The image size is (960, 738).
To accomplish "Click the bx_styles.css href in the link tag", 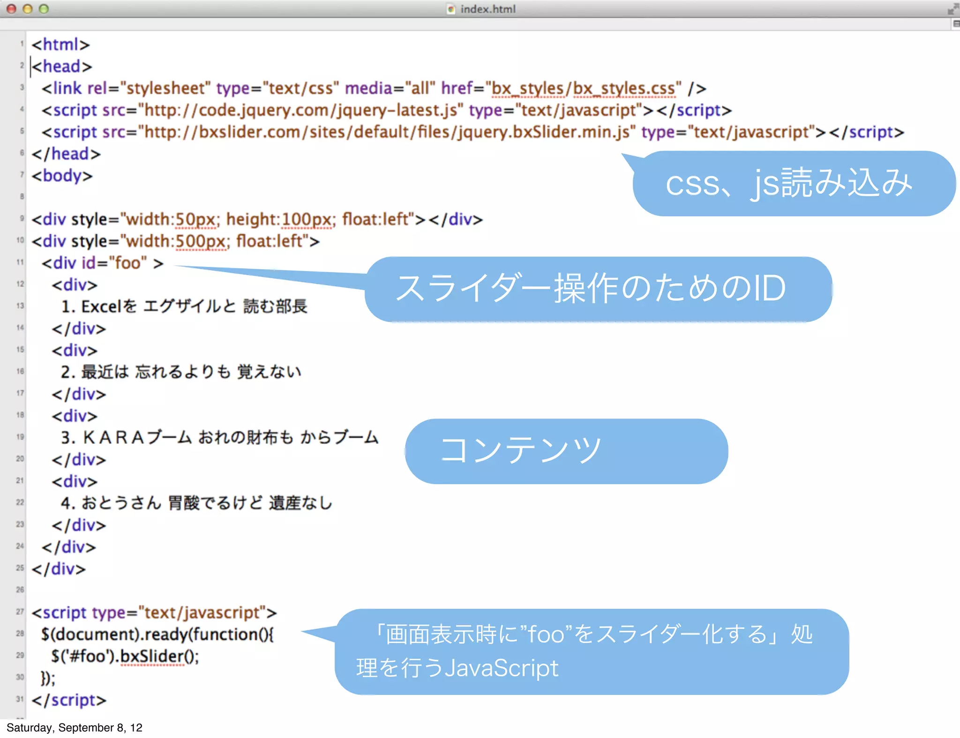I will pos(584,88).
